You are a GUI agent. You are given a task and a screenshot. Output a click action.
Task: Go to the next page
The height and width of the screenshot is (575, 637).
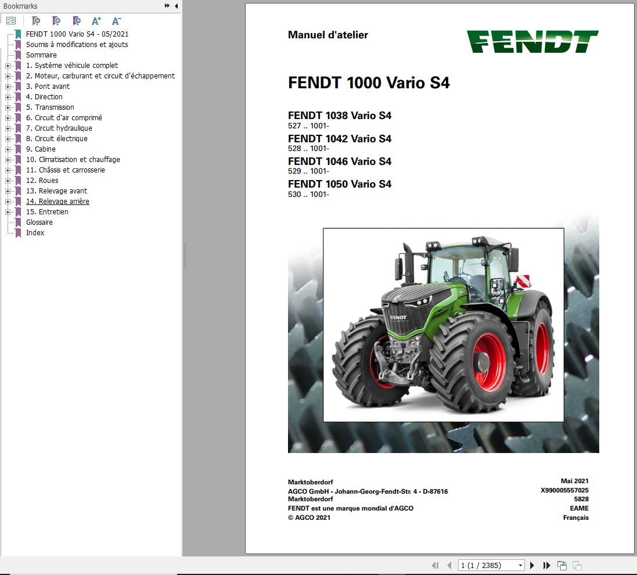[x=532, y=565]
